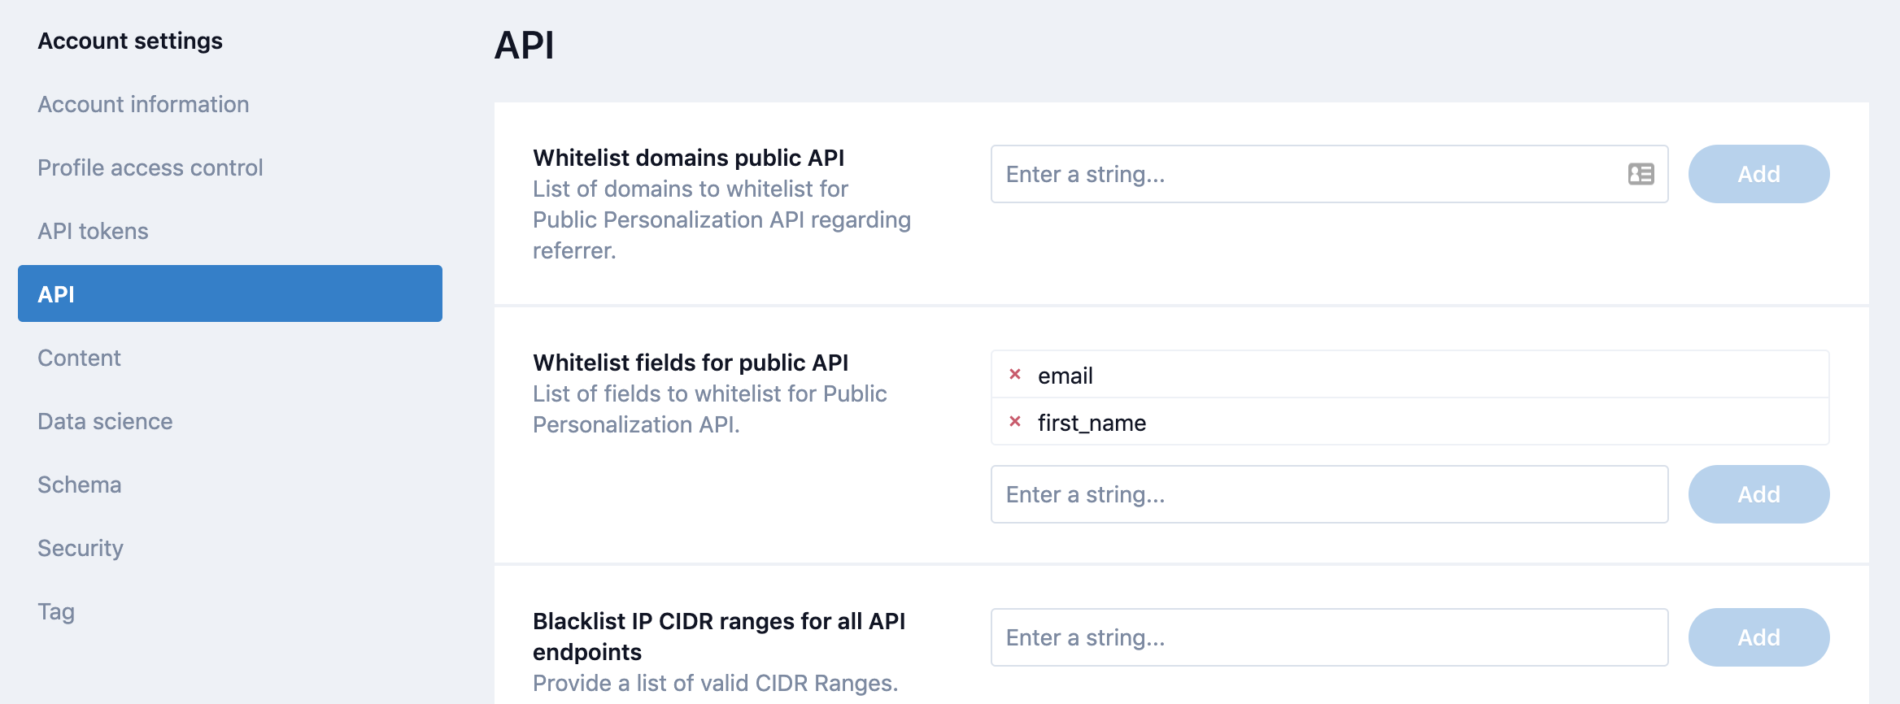Add a whitelist domain entry
Viewport: 1900px width, 704px height.
point(1758,174)
